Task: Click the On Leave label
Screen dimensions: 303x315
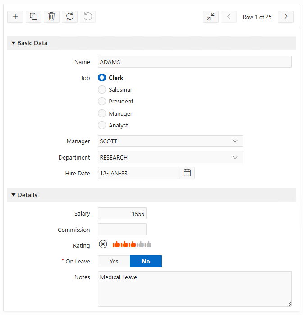Action: click(x=78, y=262)
